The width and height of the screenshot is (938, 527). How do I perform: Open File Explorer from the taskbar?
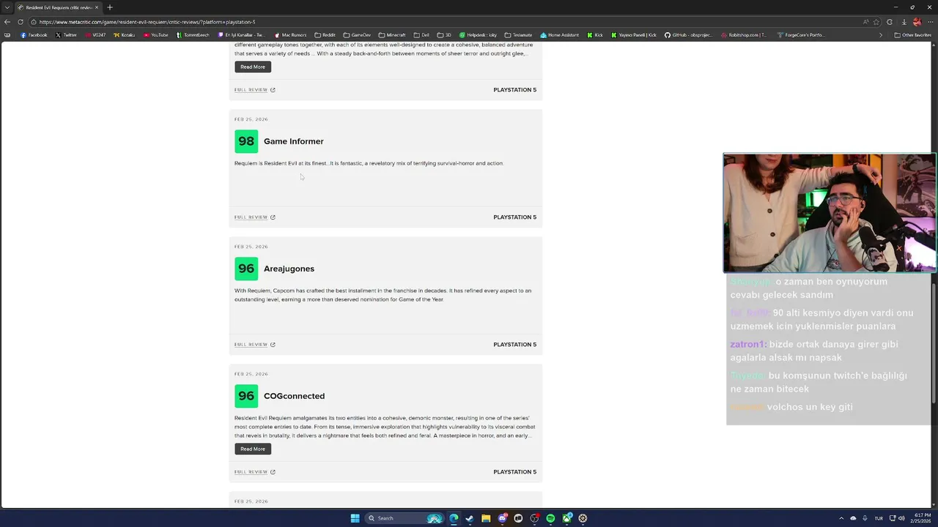(486, 518)
